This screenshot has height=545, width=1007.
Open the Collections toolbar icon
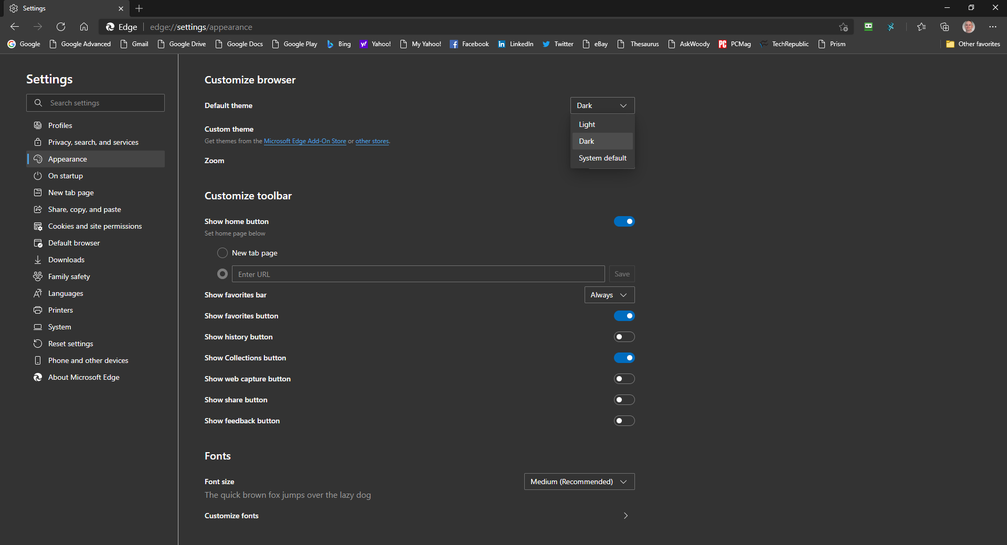[x=945, y=27]
